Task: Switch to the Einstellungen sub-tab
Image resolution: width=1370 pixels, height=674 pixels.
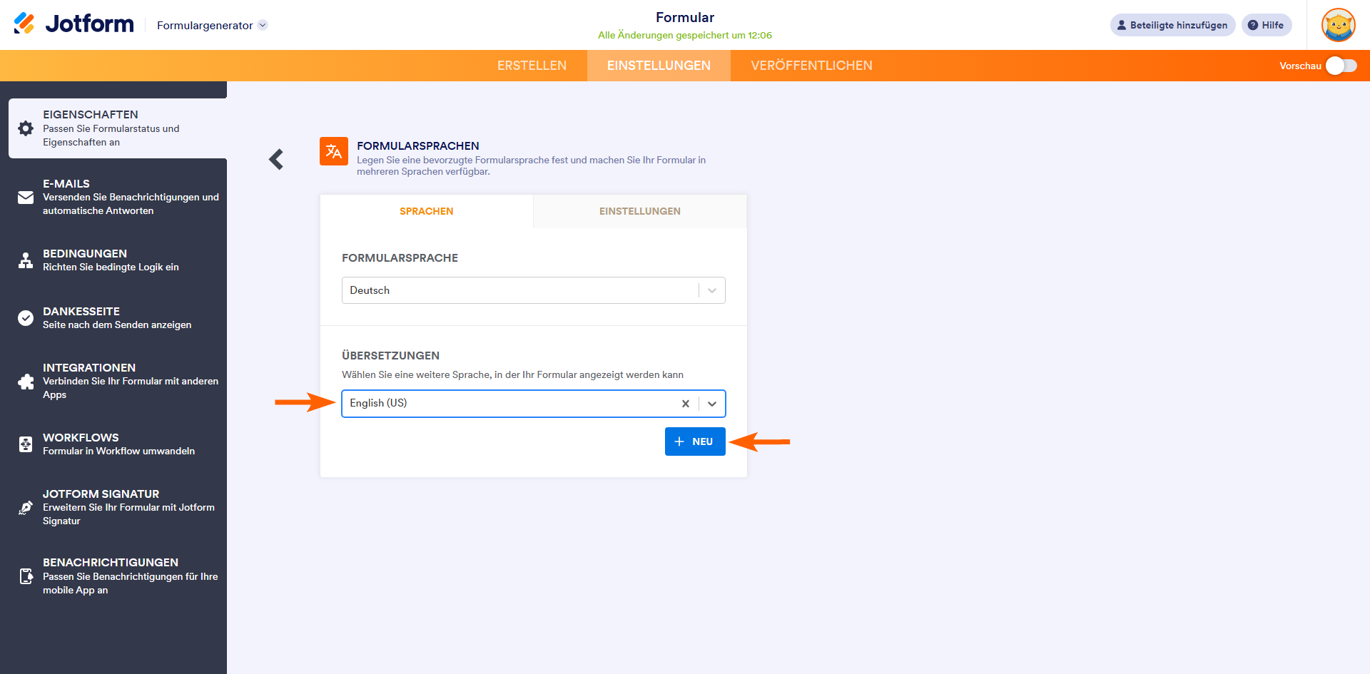Action: tap(640, 211)
